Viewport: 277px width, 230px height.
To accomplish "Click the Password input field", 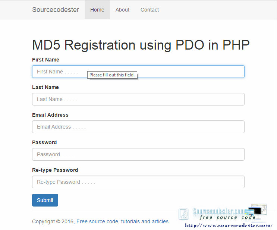I will coord(138,154).
